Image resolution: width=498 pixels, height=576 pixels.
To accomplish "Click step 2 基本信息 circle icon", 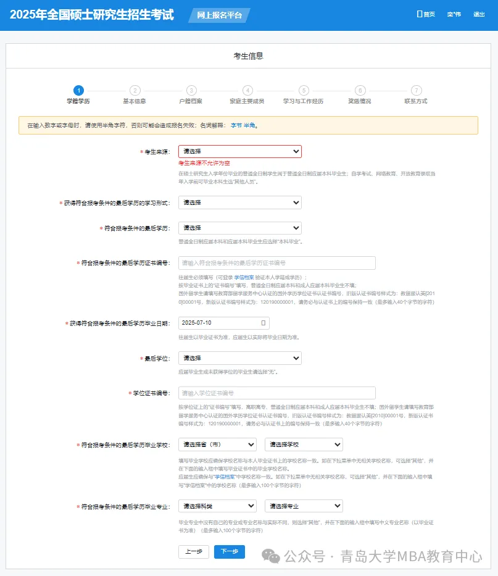I will [135, 90].
